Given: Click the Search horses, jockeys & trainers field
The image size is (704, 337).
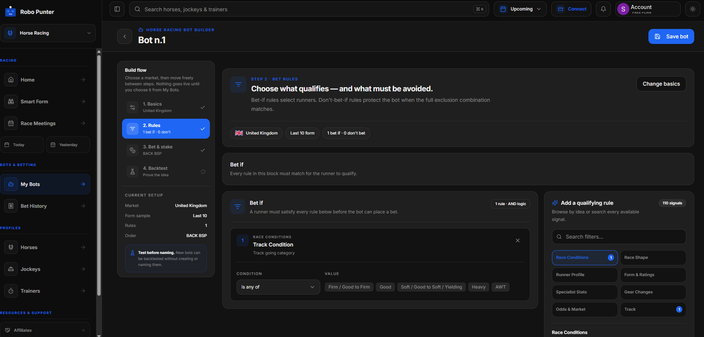Looking at the screenshot, I should click(x=309, y=9).
